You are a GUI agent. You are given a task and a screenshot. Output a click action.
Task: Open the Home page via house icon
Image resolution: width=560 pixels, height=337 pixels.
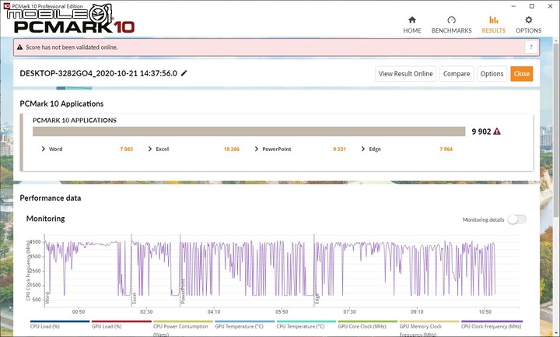[412, 19]
